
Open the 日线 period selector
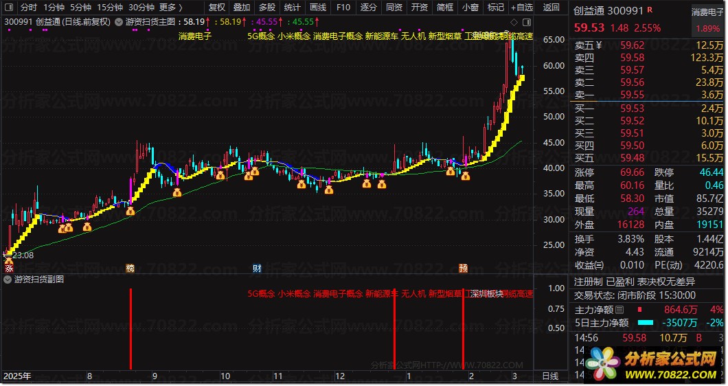(x=550, y=375)
